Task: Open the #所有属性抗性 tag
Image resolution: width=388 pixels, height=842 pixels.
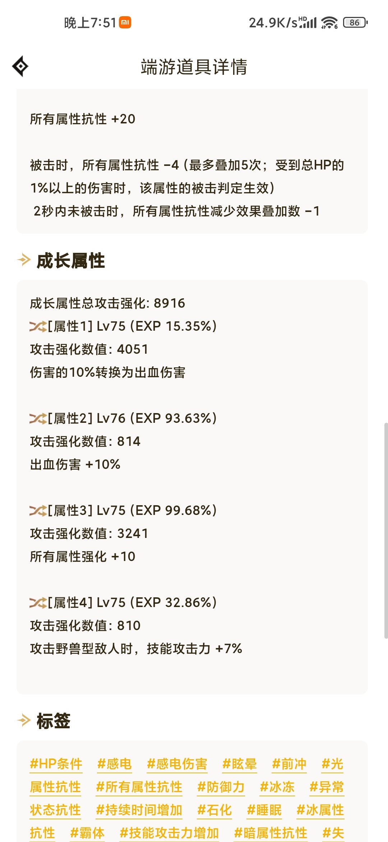Action: (x=139, y=787)
